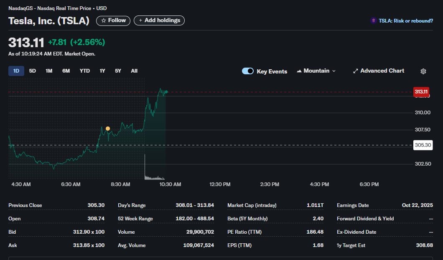Open the 'TSLA: Risk or rebound?' link
This screenshot has width=443, height=260.
tap(406, 21)
